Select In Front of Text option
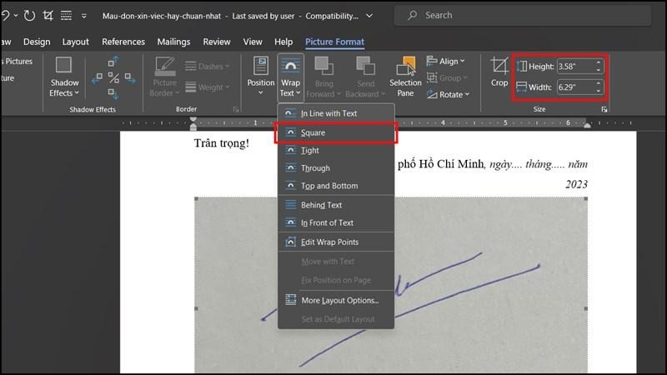Screen dimensions: 667x375 (x=327, y=223)
